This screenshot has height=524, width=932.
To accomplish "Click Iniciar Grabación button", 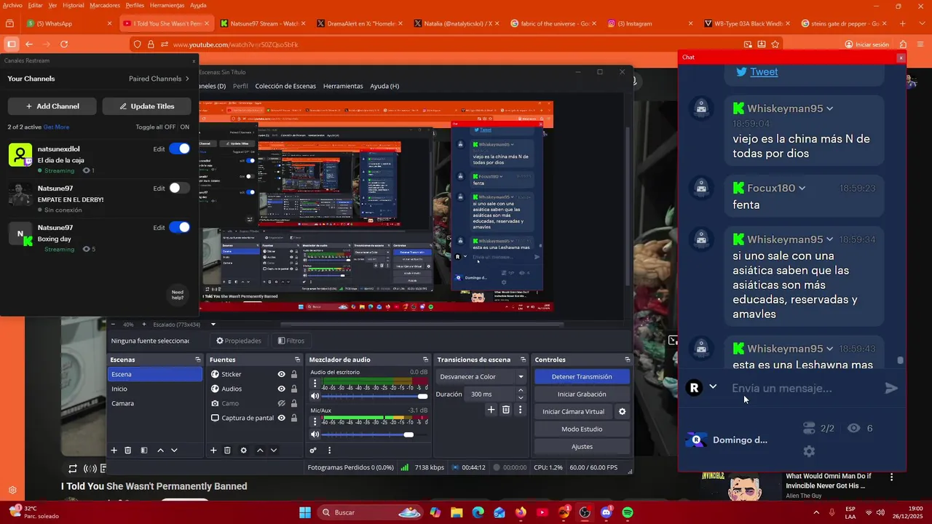I will click(581, 394).
